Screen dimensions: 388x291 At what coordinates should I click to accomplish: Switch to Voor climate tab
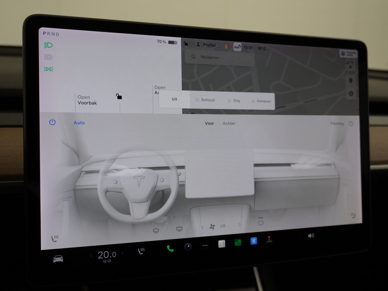click(209, 123)
